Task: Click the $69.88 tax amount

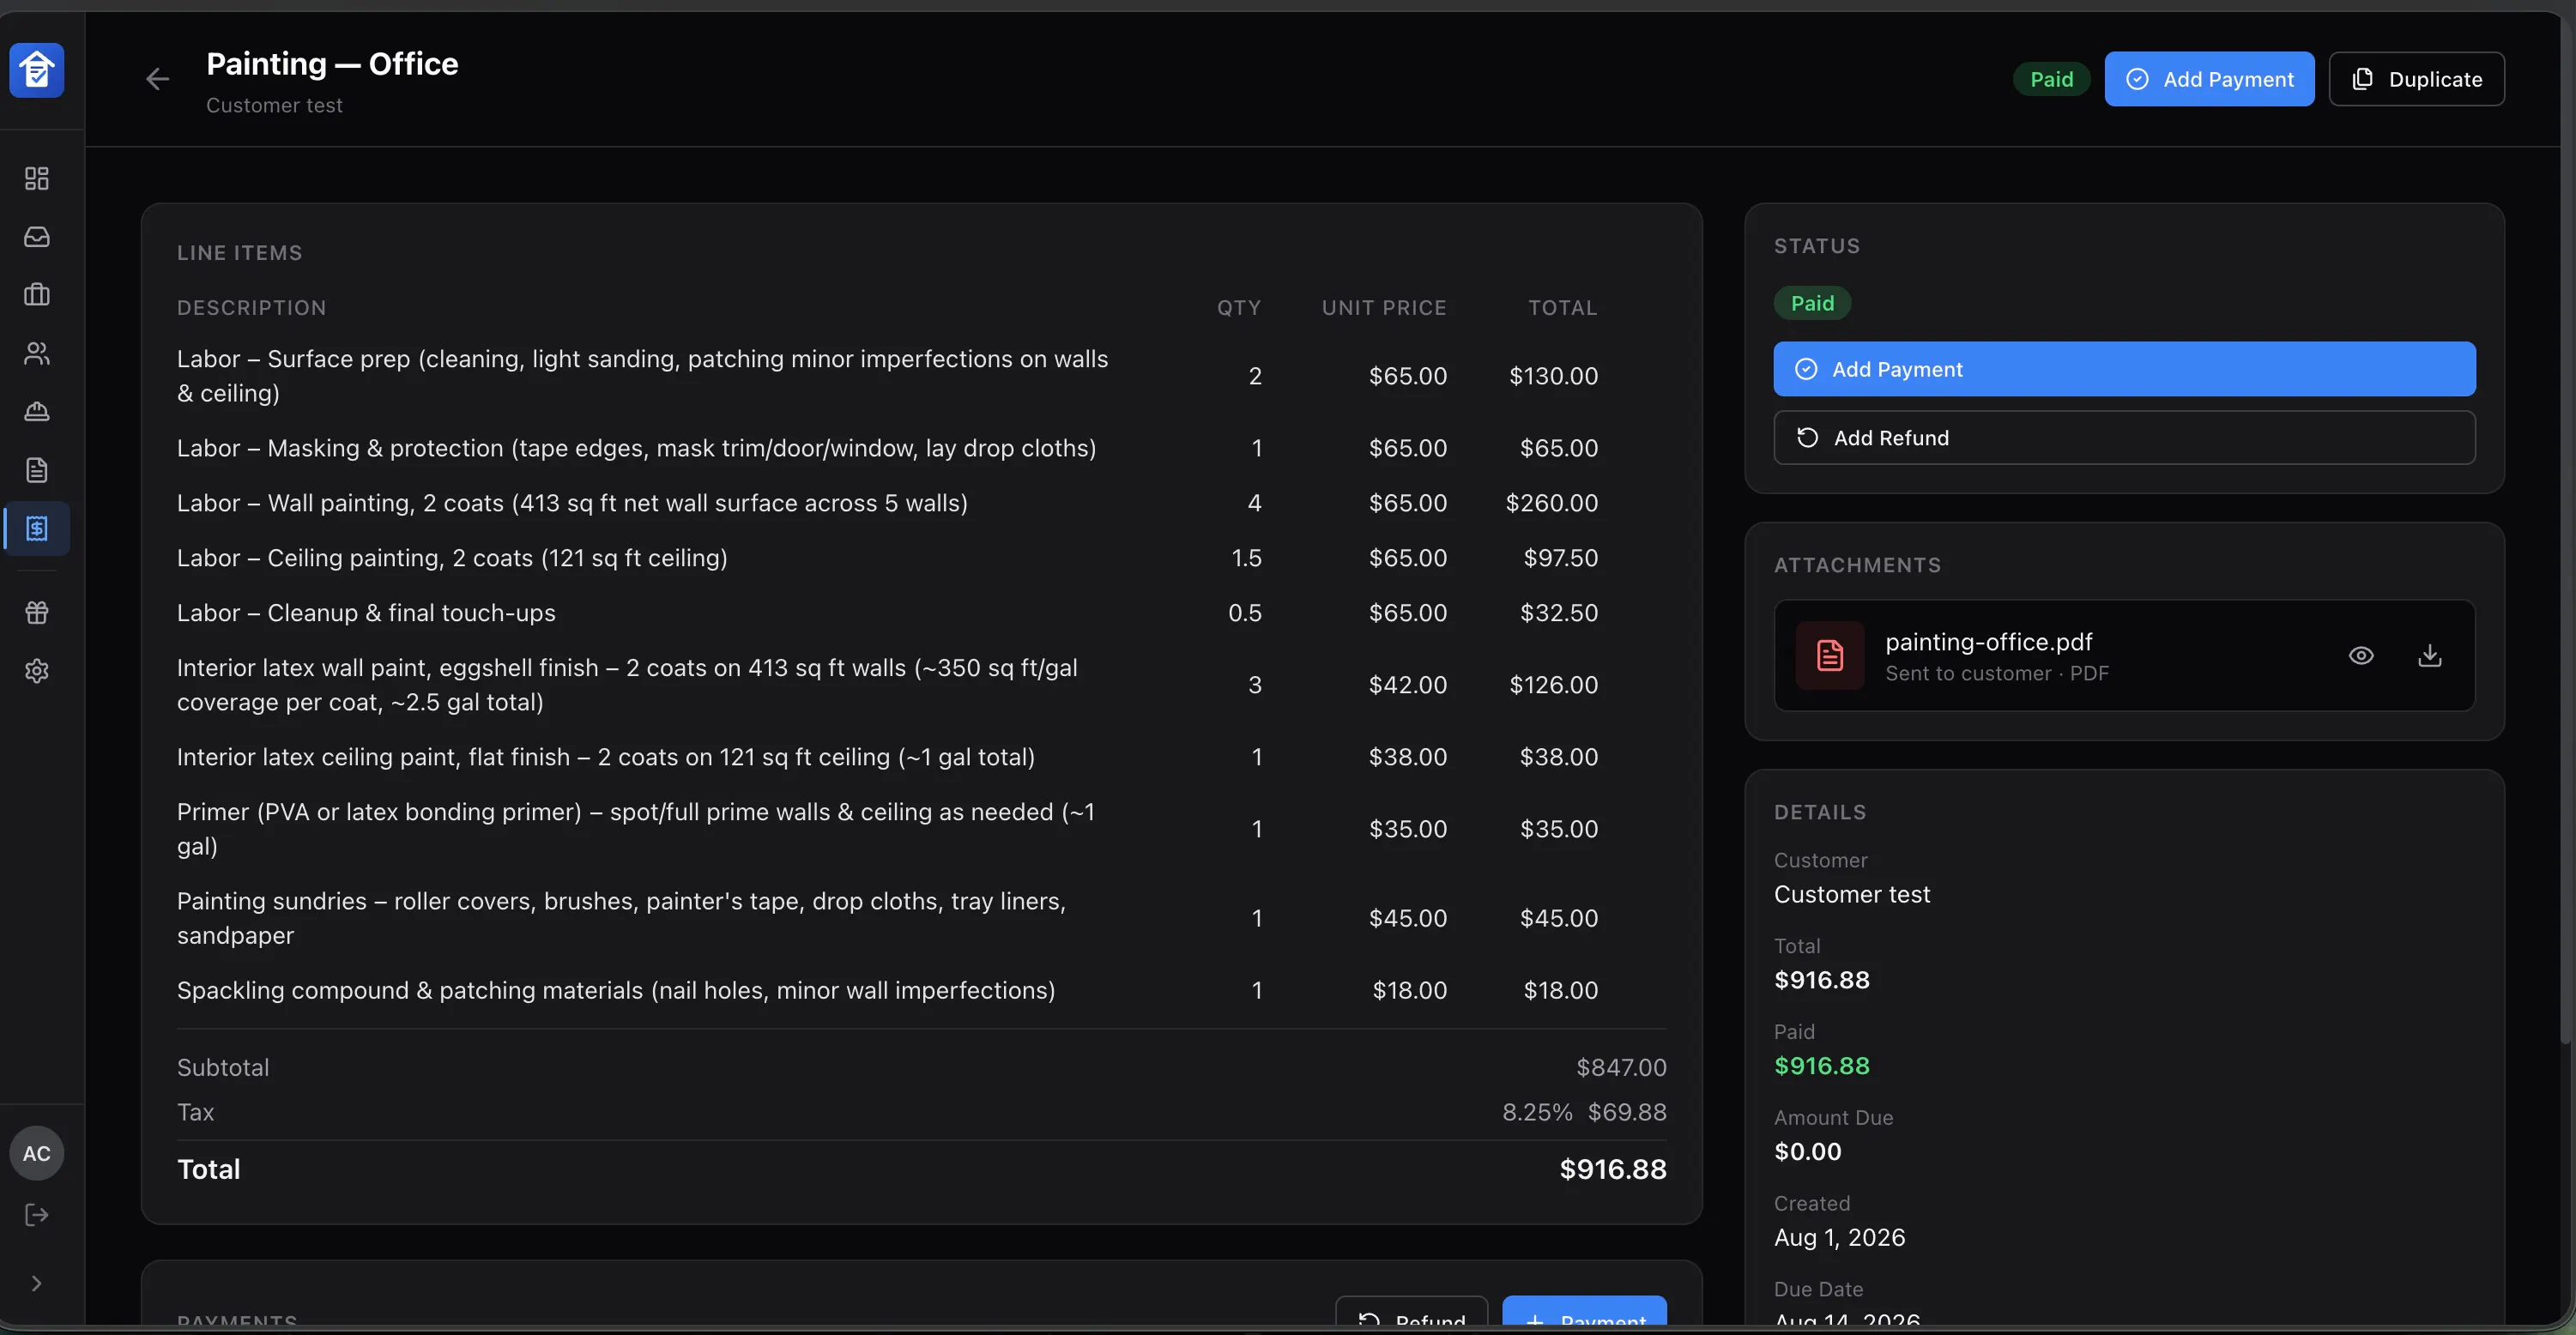Action: tap(1627, 1112)
